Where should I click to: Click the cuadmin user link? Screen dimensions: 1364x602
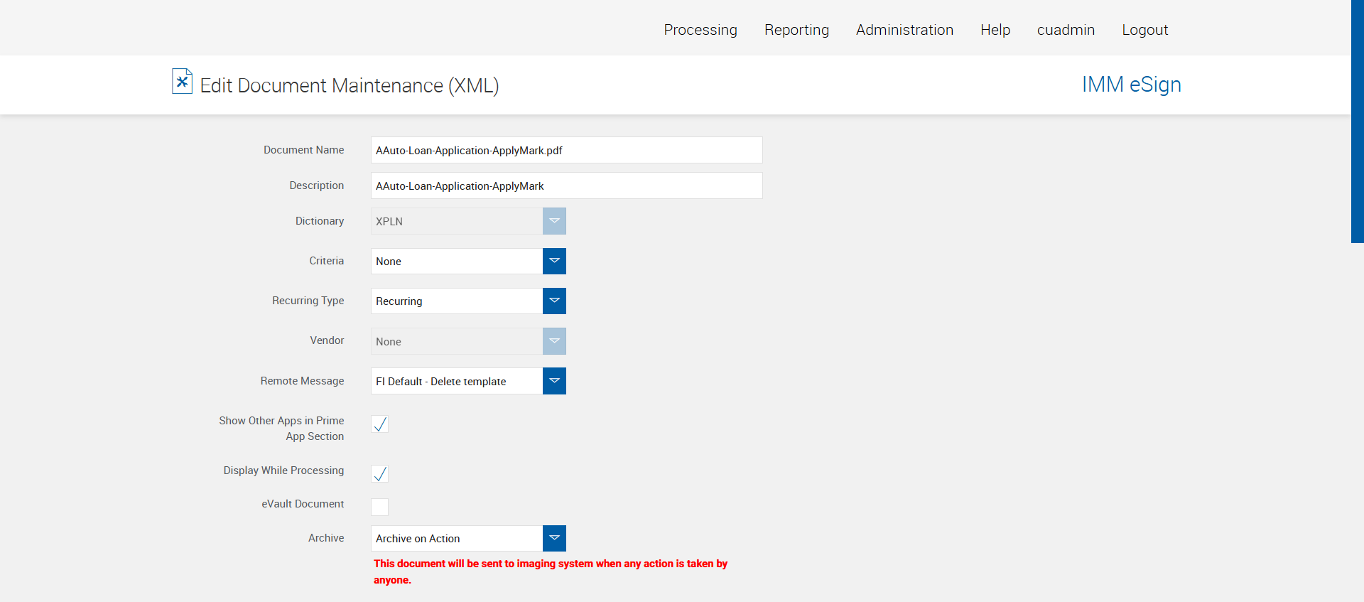[1066, 30]
